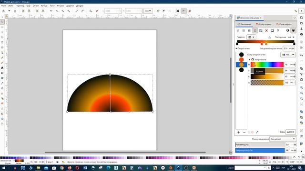Open the units dropdown in the toolbar
Image resolution: width=305 pixels, height=171 pixels.
[x=148, y=11]
